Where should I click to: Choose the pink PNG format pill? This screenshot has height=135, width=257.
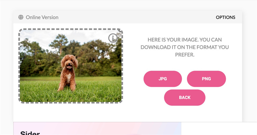206,79
